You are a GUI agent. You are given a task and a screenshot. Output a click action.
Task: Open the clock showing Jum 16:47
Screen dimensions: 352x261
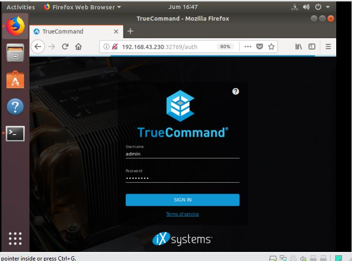183,7
